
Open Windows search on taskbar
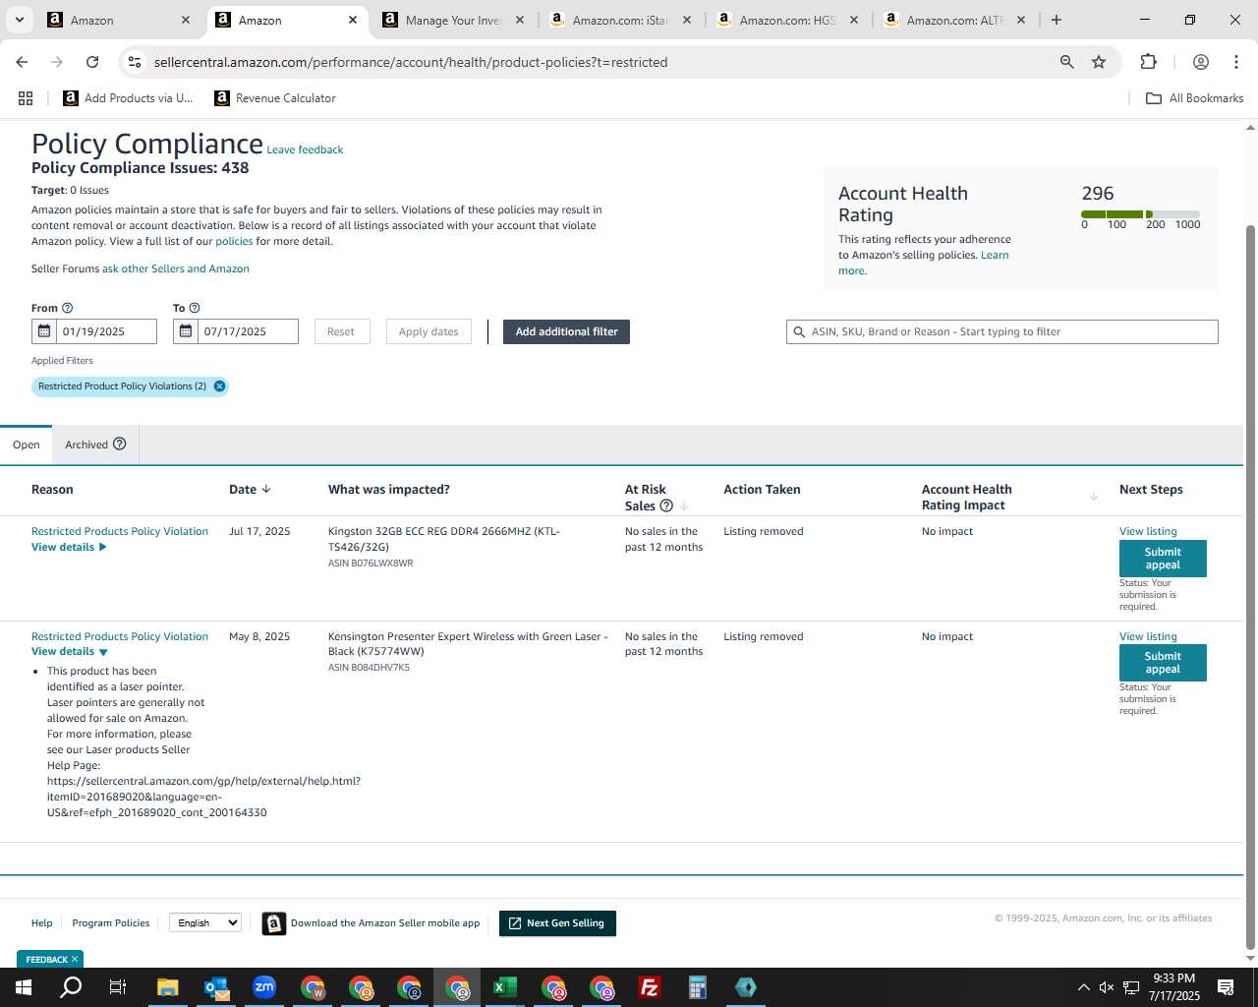pyautogui.click(x=71, y=987)
